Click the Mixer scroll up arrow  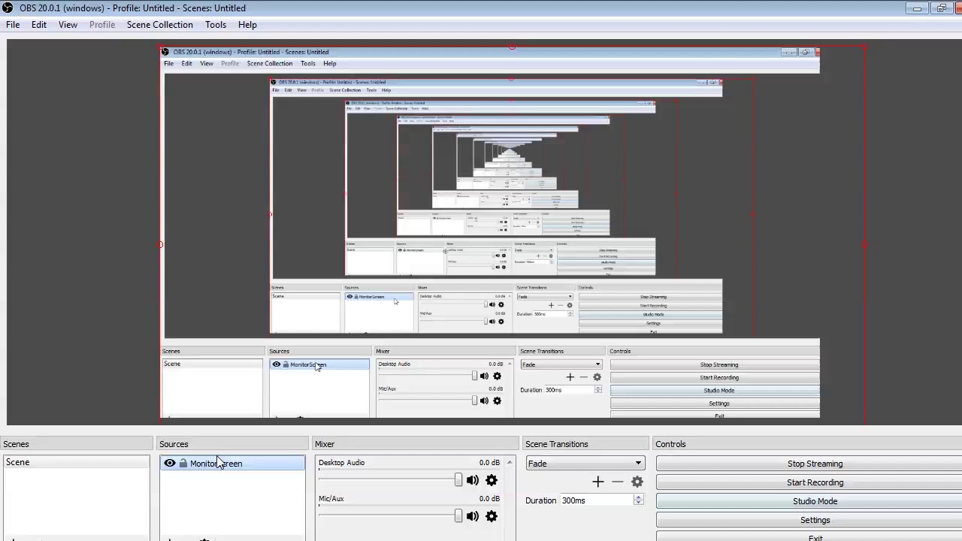tap(510, 462)
